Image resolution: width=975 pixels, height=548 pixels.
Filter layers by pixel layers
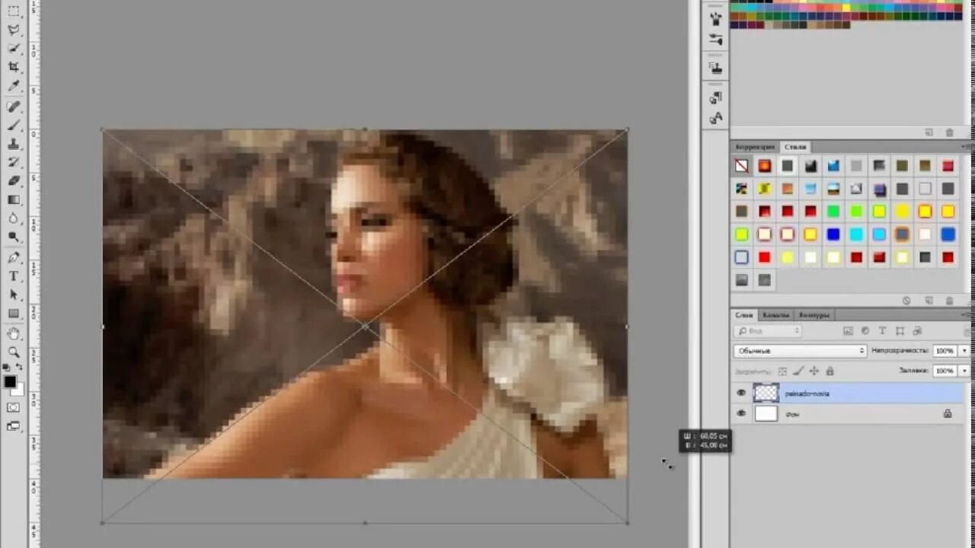[848, 331]
